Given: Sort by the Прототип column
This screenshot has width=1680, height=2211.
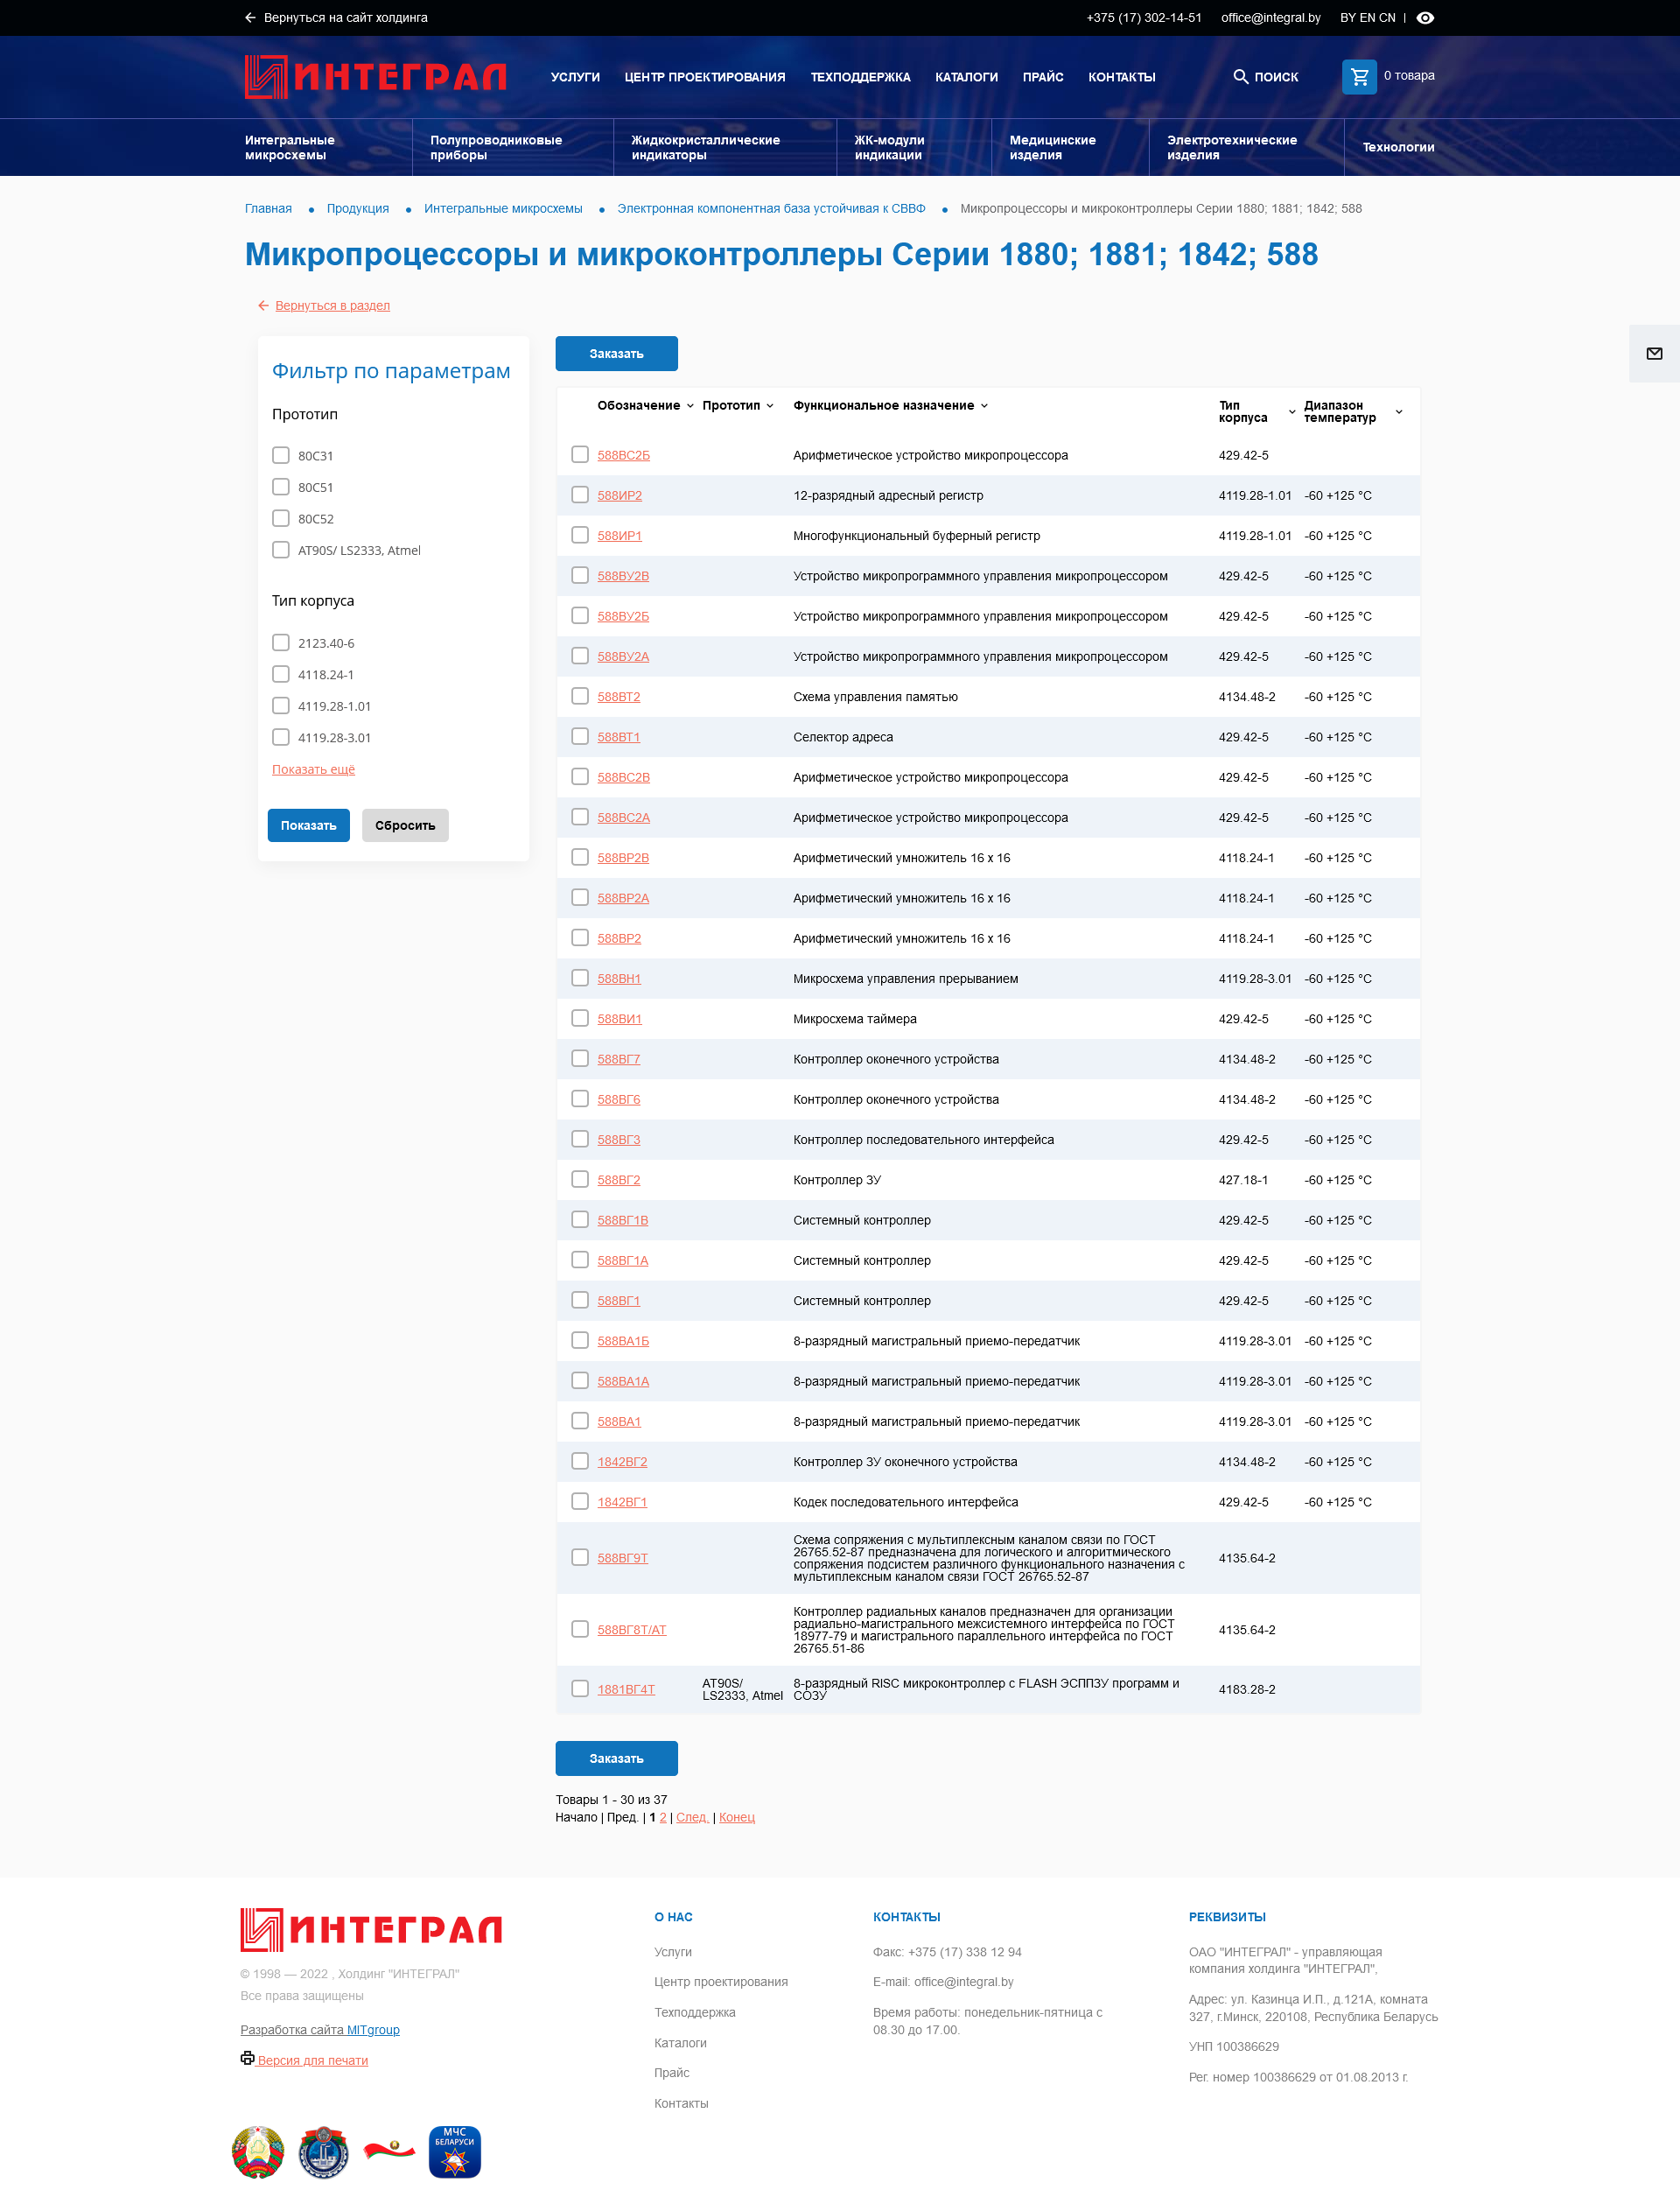Looking at the screenshot, I should coord(738,405).
